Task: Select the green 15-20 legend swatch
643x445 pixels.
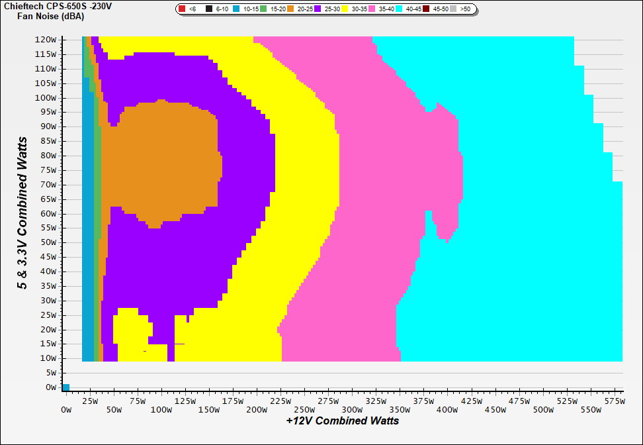Action: coord(263,9)
